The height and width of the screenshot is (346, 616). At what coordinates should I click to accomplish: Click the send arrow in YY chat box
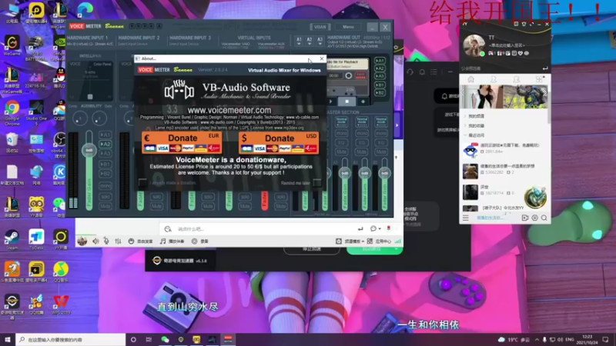360,228
